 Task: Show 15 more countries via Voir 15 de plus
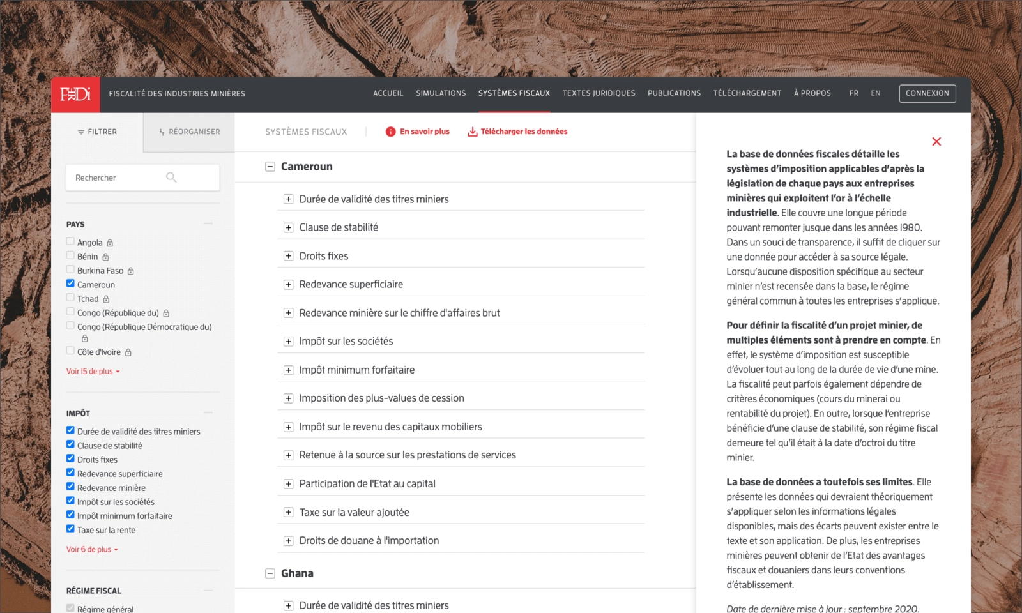click(x=93, y=372)
